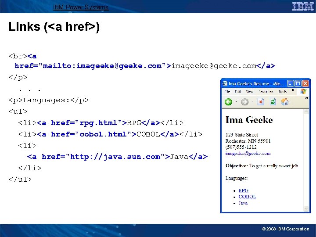Click the '123 State Street' address line
The image size is (316, 237).
[x=241, y=135]
